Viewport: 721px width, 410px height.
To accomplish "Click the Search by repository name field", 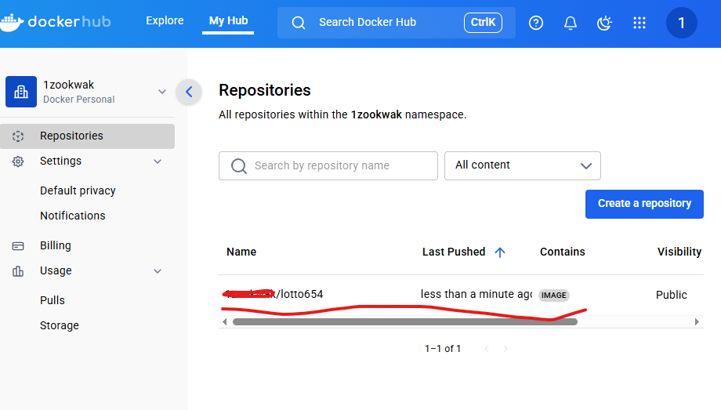I will tap(328, 165).
